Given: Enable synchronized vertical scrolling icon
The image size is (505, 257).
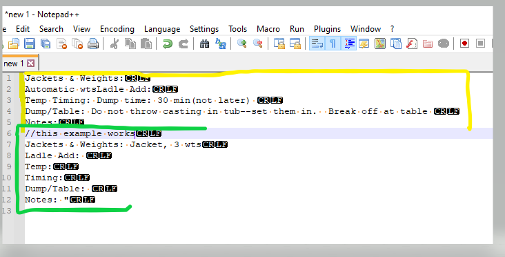Looking at the screenshot, I should point(279,44).
